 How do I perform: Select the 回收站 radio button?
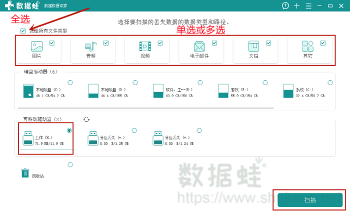(x=70, y=165)
